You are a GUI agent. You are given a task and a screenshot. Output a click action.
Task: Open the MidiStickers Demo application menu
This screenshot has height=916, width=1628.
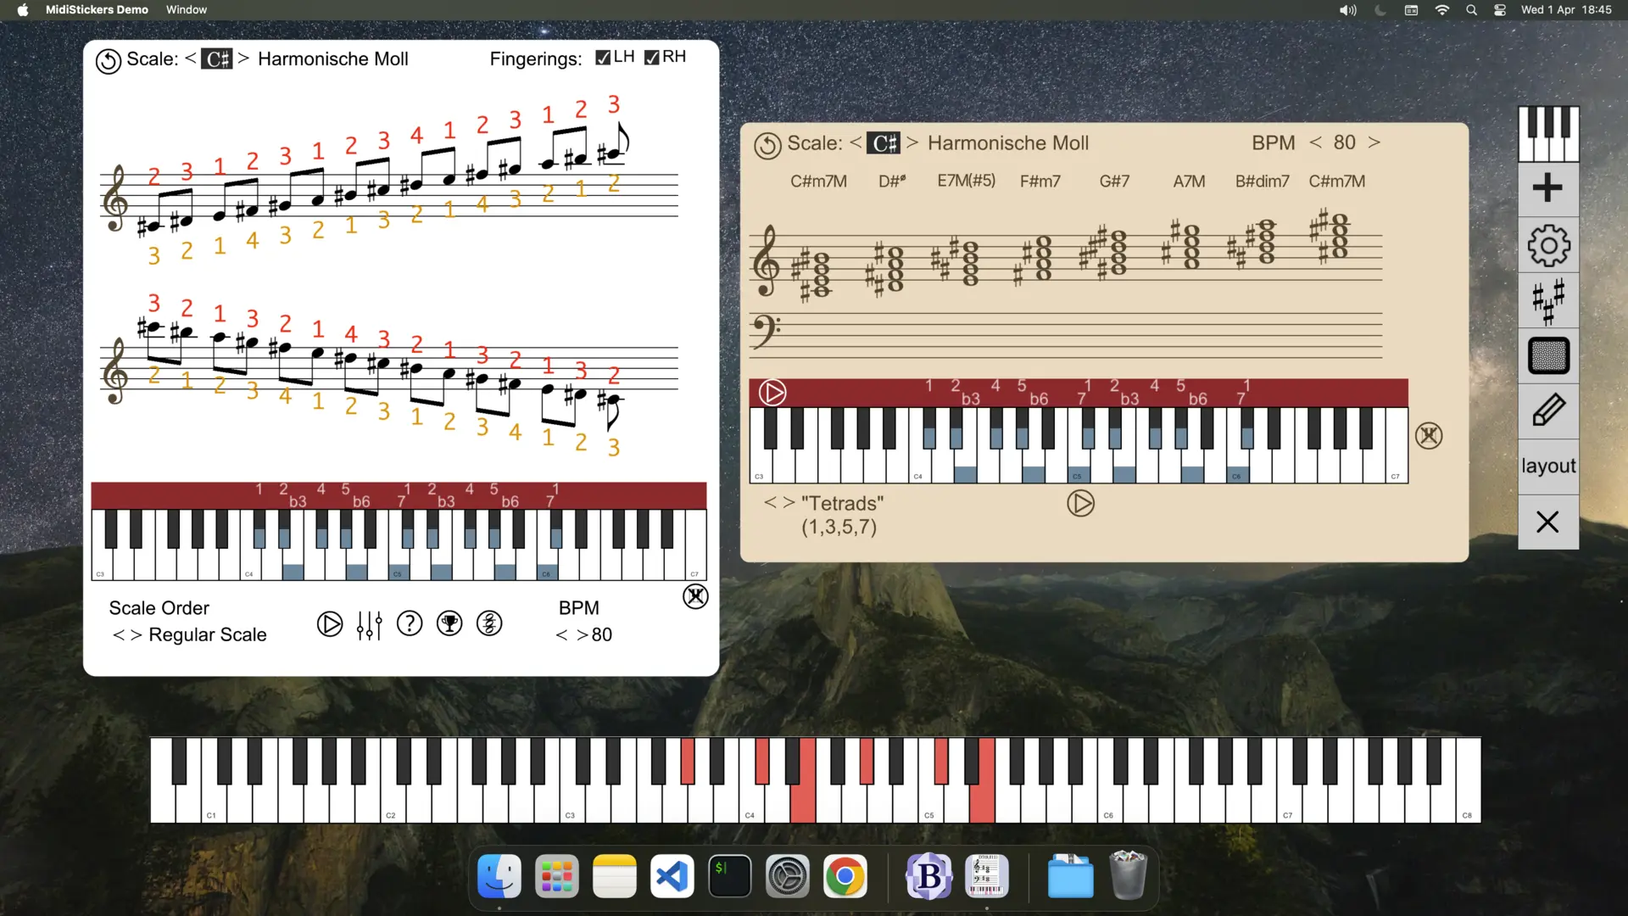[97, 9]
